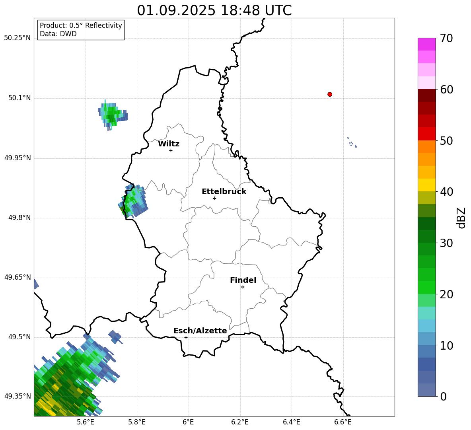
Task: Click the 20 tick label on colorbar
Action: pos(446,294)
